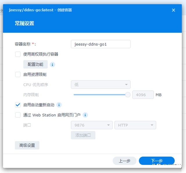The image size is (186, 173).
Task: Click info icon next to 配置功能 button
Action: [x=52, y=65]
